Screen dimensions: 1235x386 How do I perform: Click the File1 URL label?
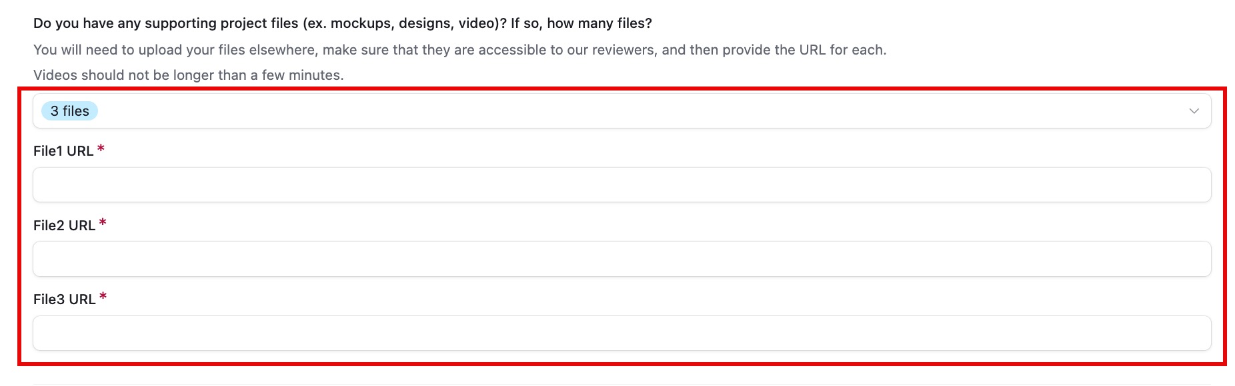[63, 151]
